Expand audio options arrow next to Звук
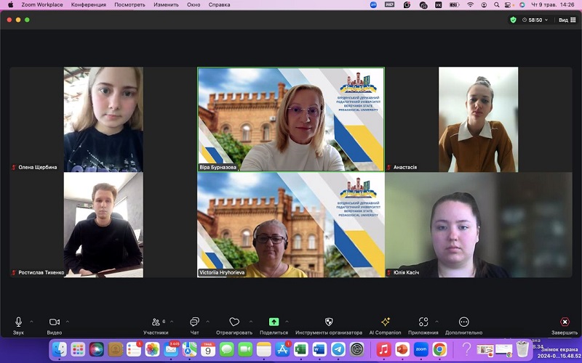582x363 pixels. pyautogui.click(x=32, y=321)
